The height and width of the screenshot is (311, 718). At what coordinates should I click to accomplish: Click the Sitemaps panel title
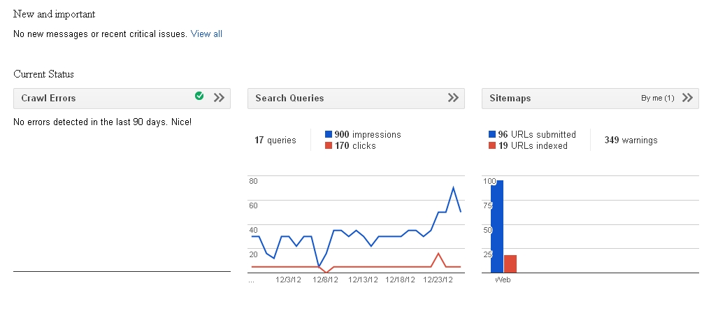[510, 99]
